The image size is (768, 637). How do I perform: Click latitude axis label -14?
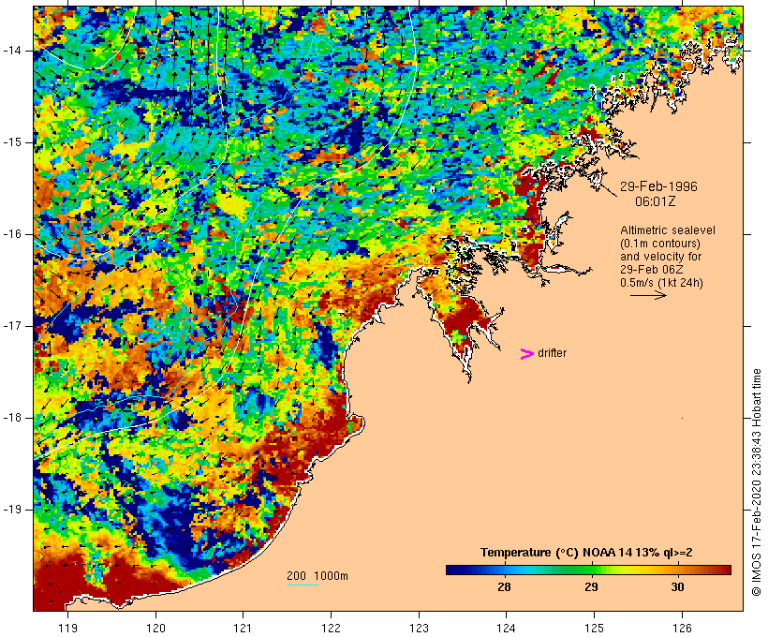coord(12,51)
